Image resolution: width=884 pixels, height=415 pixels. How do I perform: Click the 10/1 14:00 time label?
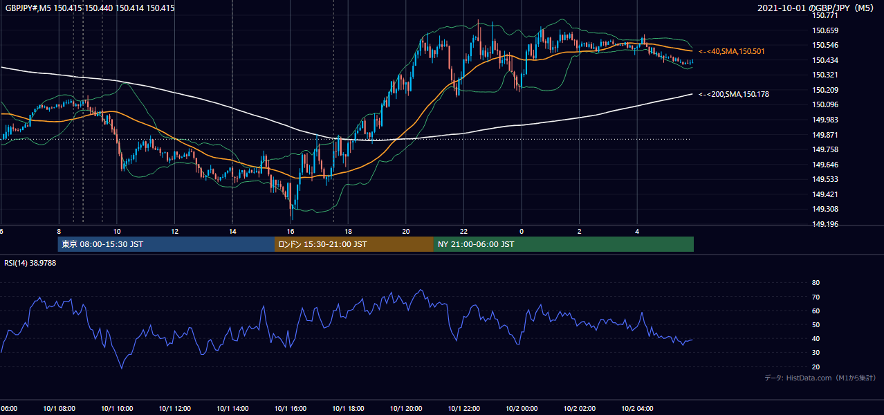pyautogui.click(x=232, y=409)
